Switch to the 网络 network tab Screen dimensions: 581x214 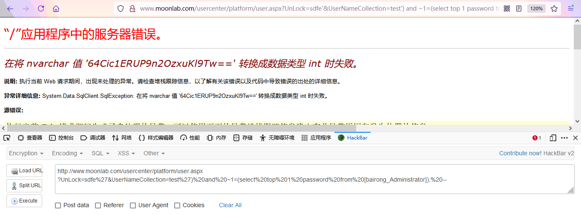tap(122, 138)
